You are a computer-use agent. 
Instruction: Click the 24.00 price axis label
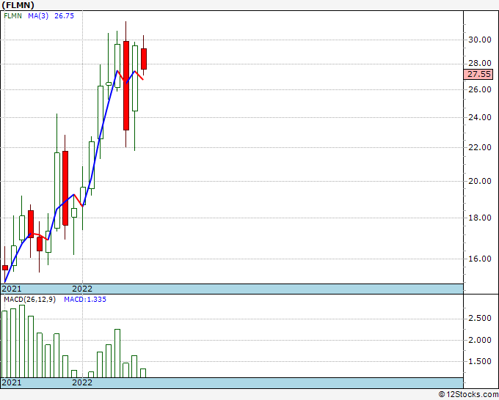[480, 117]
